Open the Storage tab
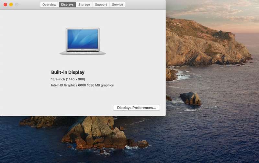This screenshot has height=163, width=259. tap(84, 5)
